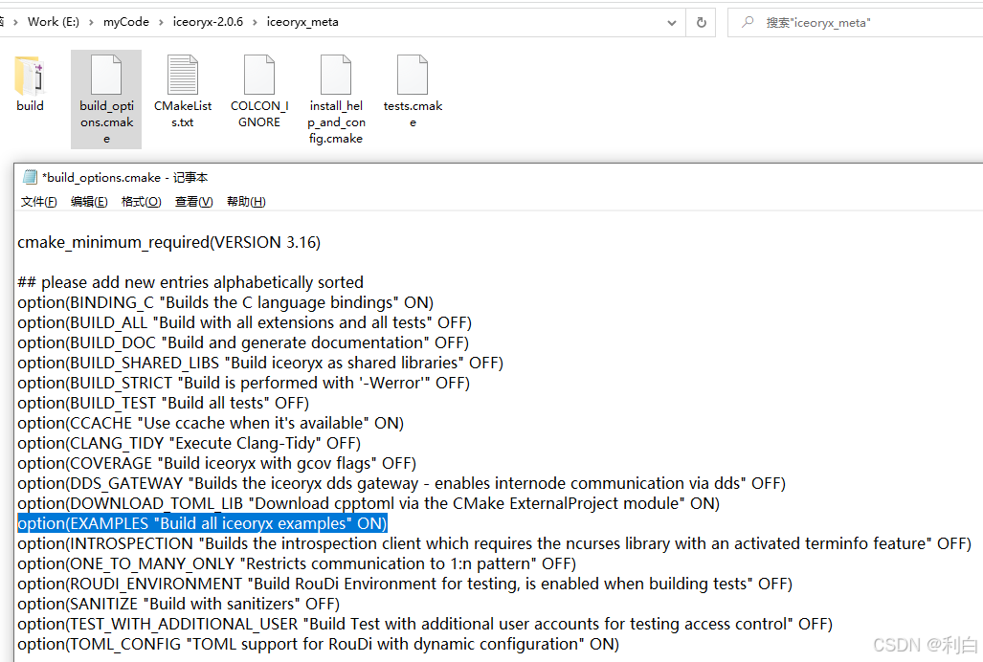The width and height of the screenshot is (983, 662).
Task: Click the option(CLANG_TIDY line
Action: (190, 443)
